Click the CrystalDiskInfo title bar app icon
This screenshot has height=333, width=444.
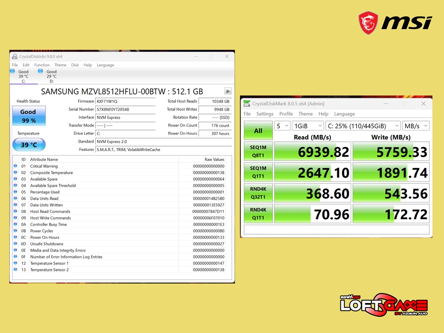(14, 56)
